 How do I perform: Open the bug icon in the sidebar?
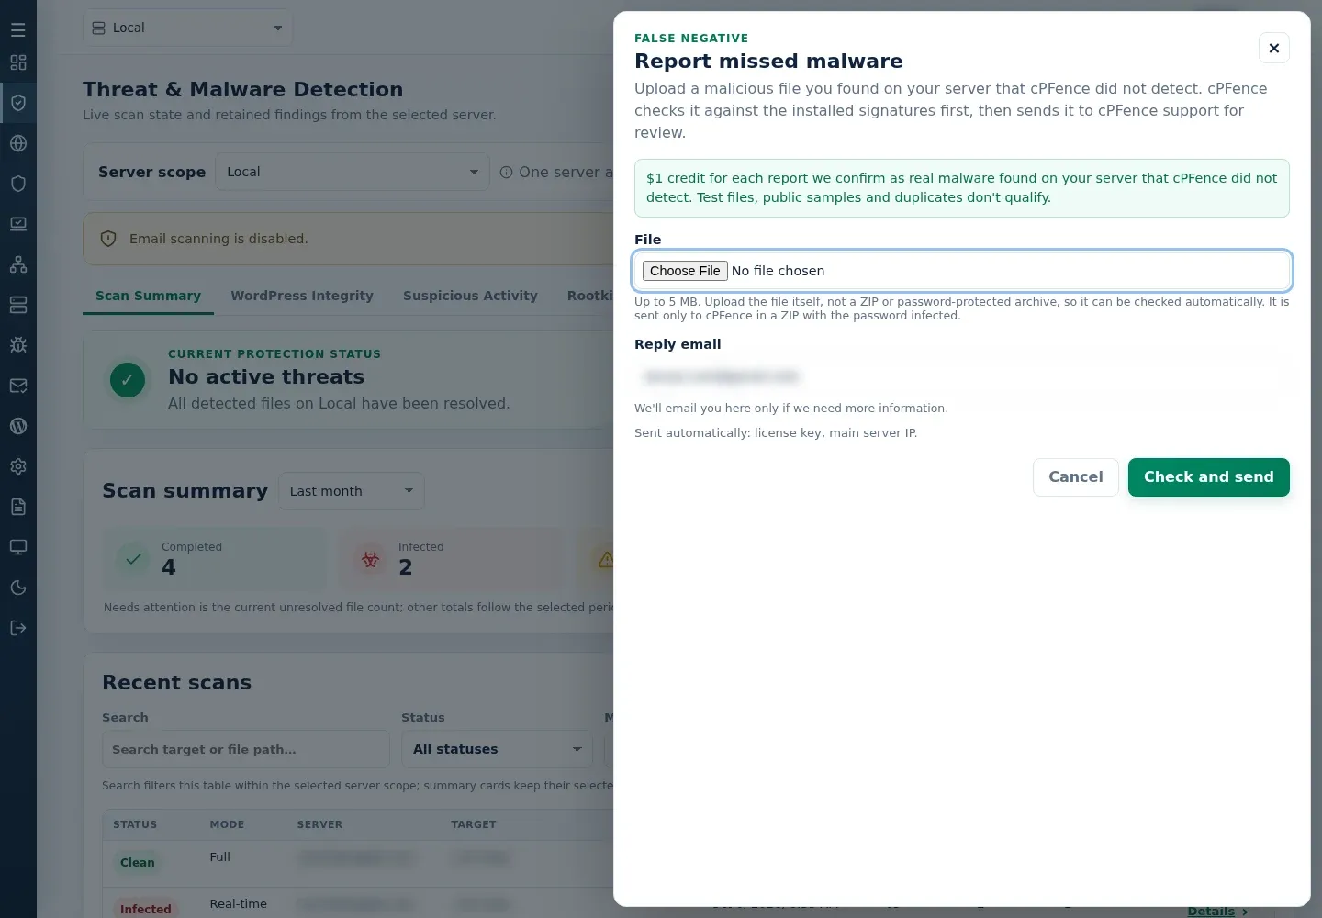click(x=18, y=345)
